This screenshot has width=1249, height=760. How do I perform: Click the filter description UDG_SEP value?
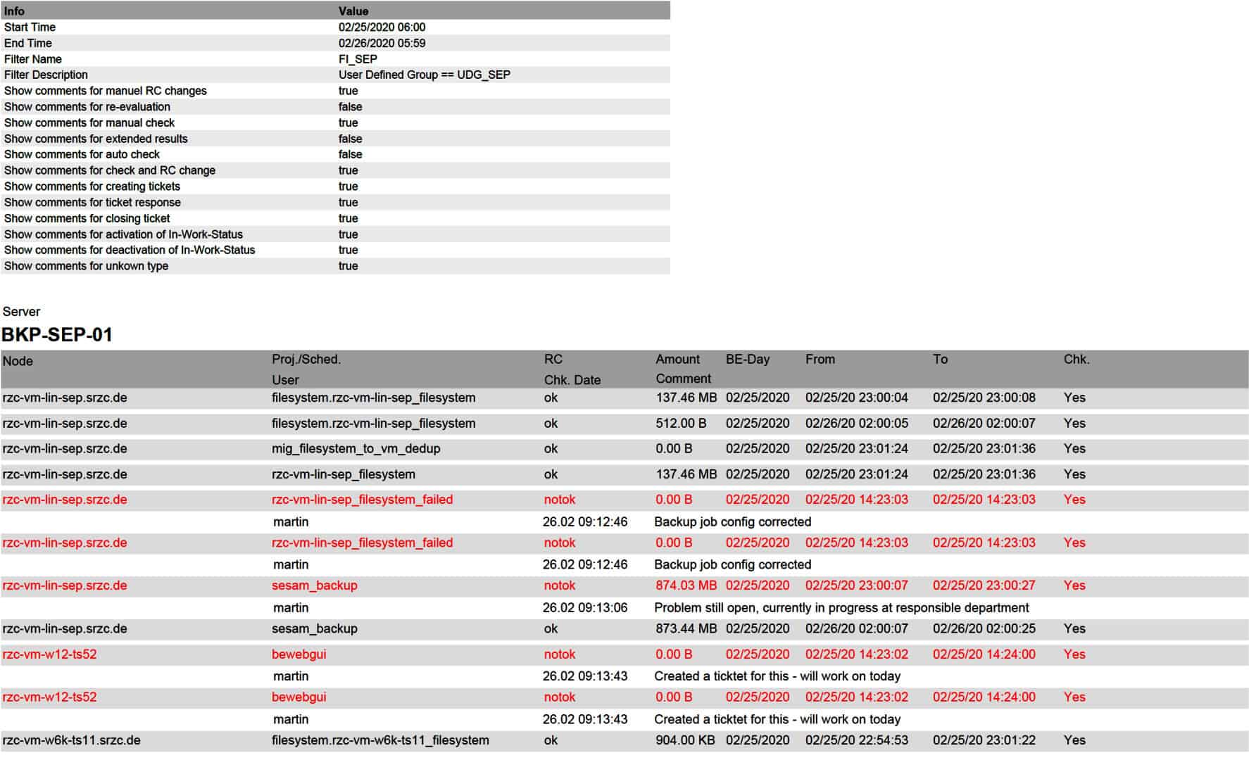click(x=424, y=75)
